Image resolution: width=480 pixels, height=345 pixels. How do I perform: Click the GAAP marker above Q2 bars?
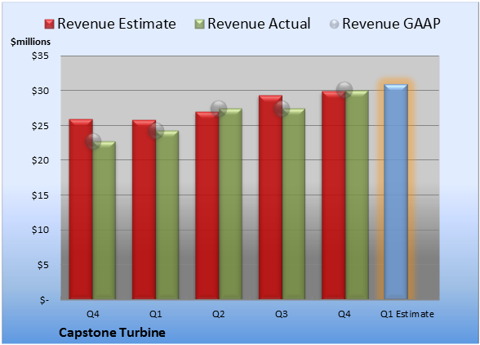pos(219,109)
